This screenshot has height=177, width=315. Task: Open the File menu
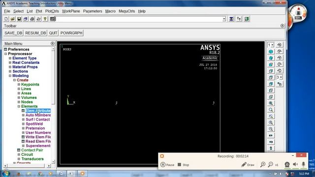pyautogui.click(x=7, y=11)
